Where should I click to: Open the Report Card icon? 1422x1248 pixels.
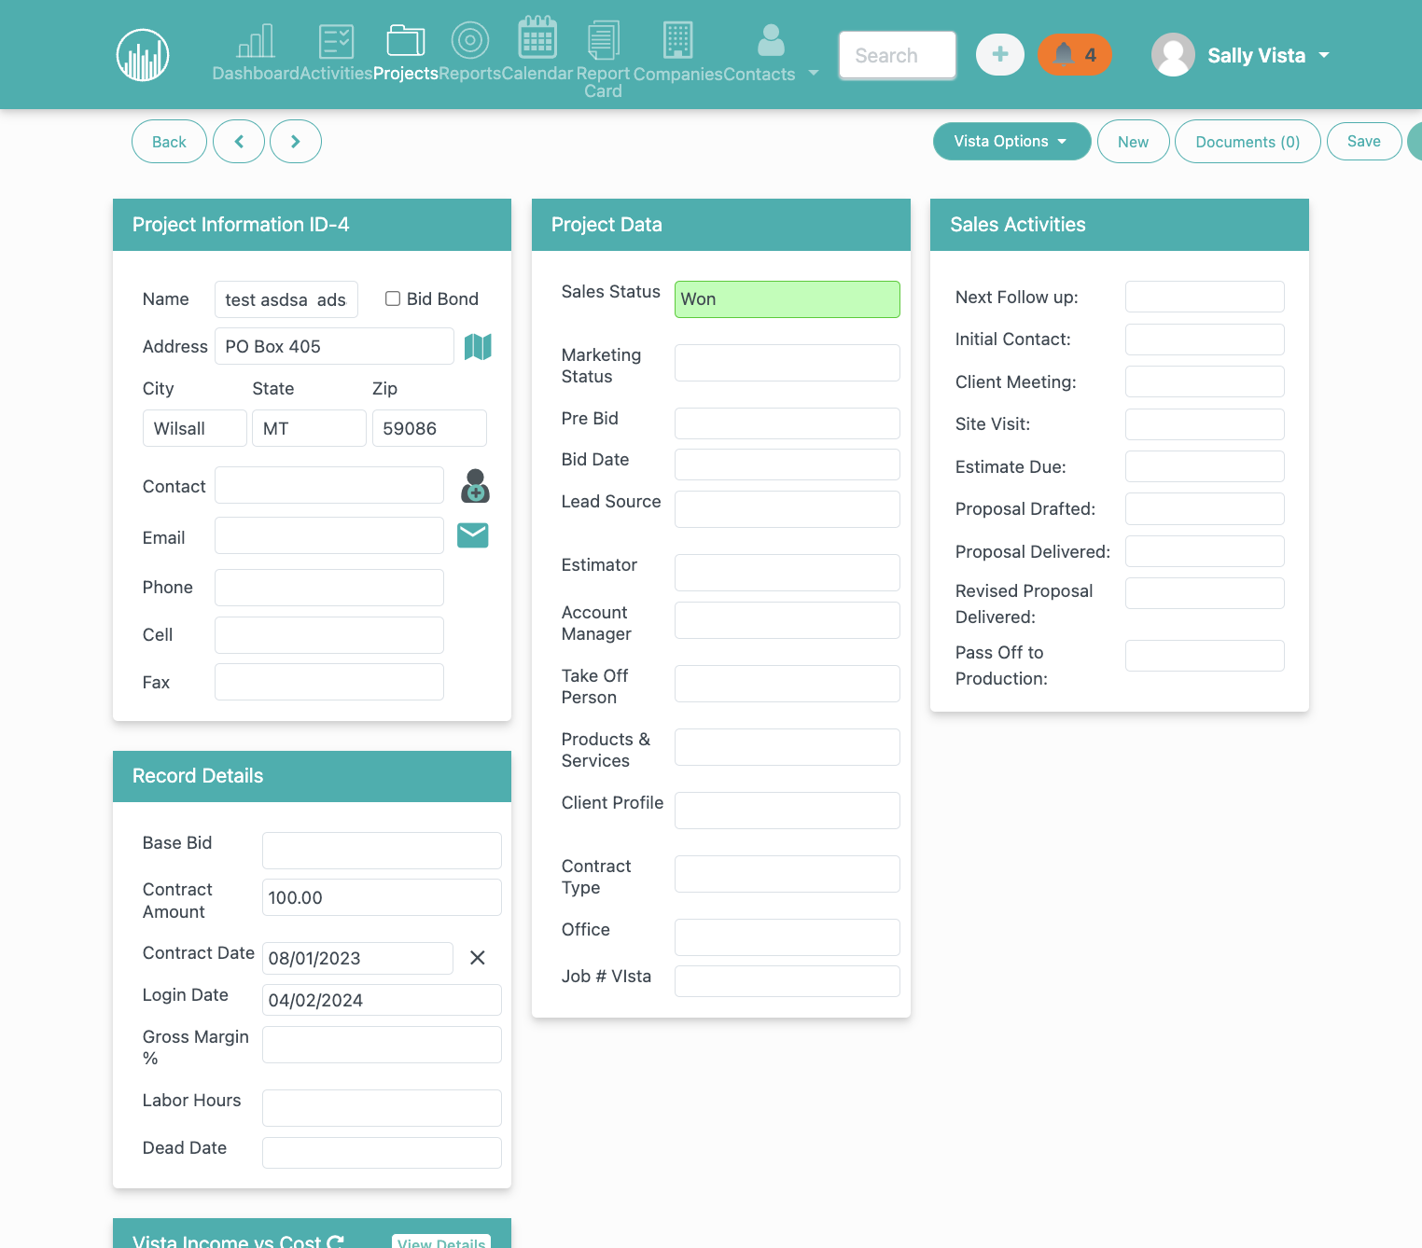click(x=603, y=40)
